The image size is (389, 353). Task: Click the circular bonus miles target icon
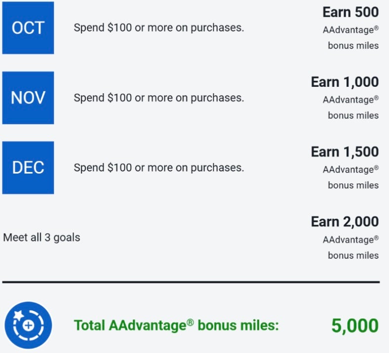click(x=28, y=325)
